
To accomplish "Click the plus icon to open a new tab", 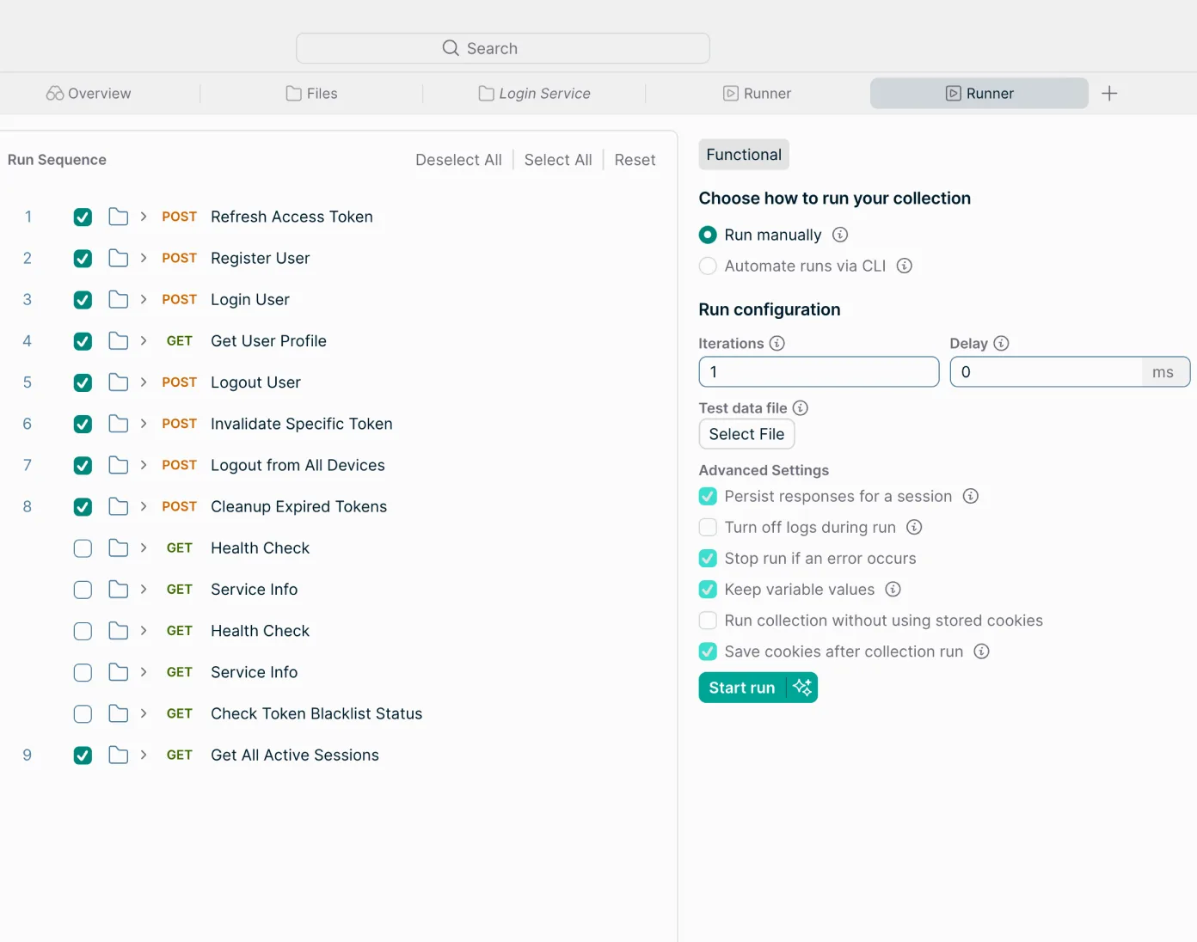I will (x=1109, y=93).
